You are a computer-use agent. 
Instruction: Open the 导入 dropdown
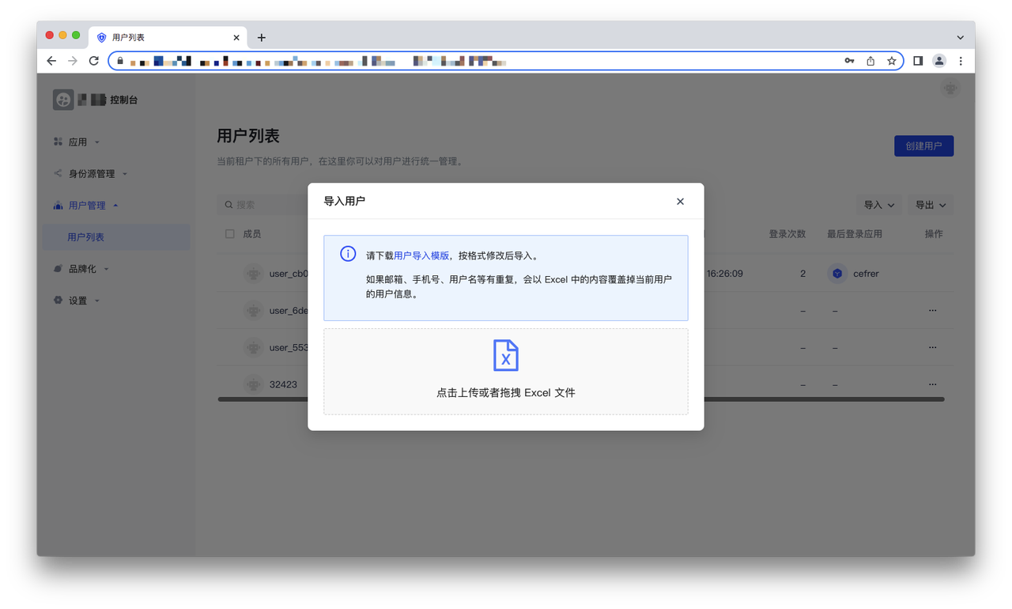click(878, 205)
